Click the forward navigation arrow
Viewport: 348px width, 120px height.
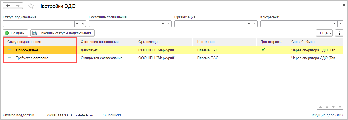[x=18, y=6]
